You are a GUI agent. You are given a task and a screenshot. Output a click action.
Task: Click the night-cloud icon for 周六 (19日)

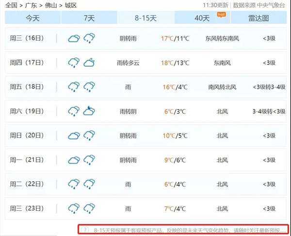pos(89,111)
